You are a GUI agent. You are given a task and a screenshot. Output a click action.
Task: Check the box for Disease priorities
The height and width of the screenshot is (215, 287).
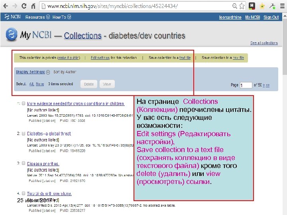(24, 163)
